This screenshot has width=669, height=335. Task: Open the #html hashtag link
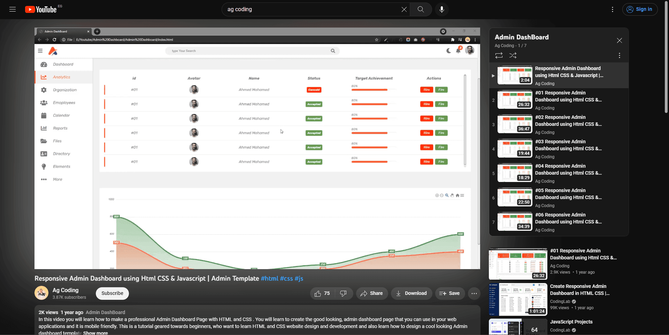(x=269, y=279)
